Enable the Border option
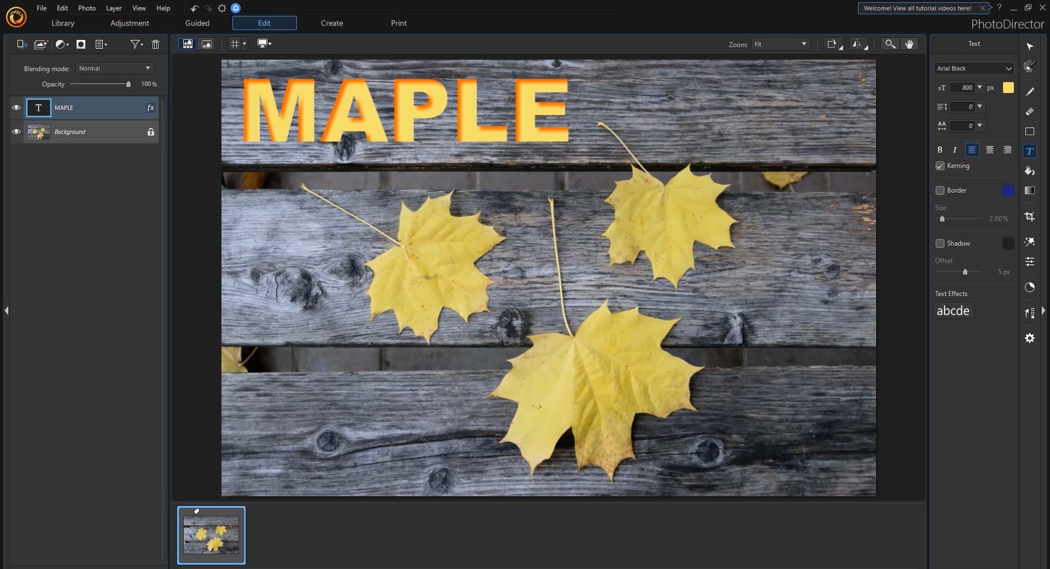 pos(940,190)
